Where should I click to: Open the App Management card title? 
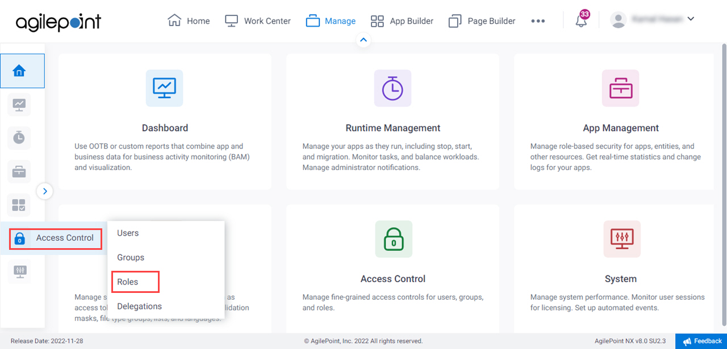621,128
